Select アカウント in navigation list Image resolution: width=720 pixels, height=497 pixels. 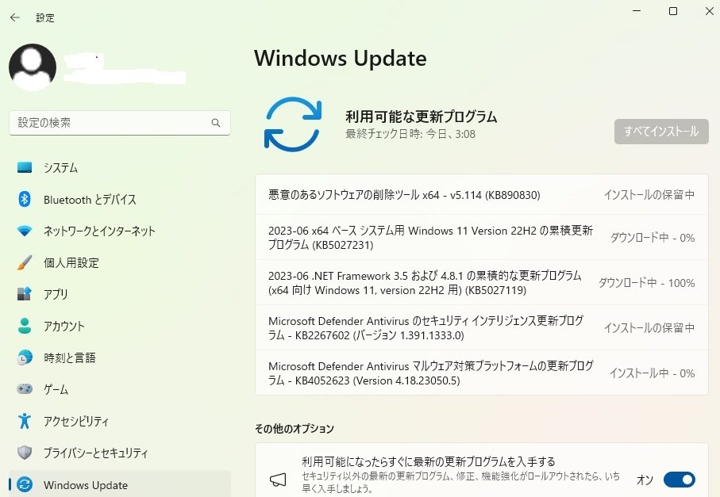coord(119,326)
